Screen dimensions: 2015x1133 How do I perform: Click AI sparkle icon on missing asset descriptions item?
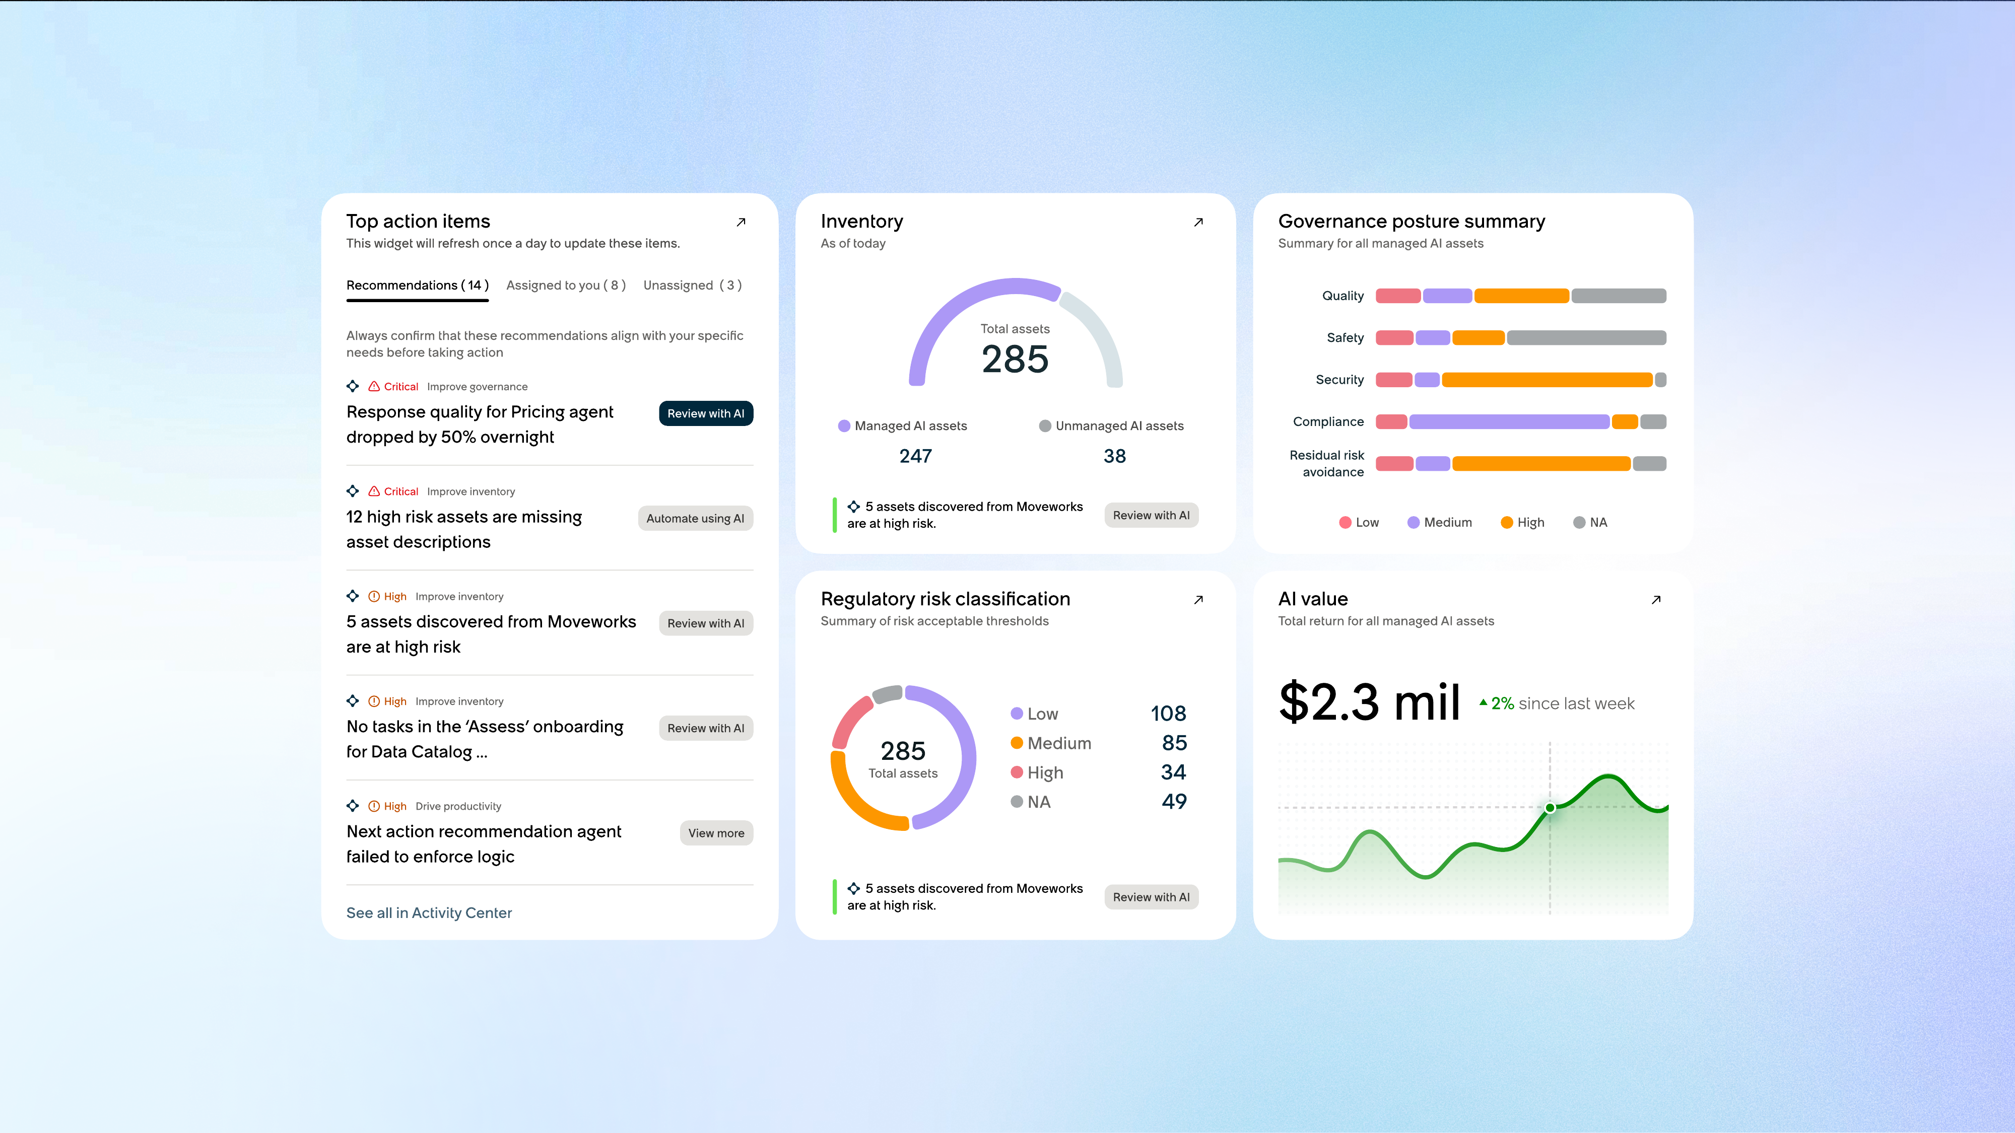point(353,491)
